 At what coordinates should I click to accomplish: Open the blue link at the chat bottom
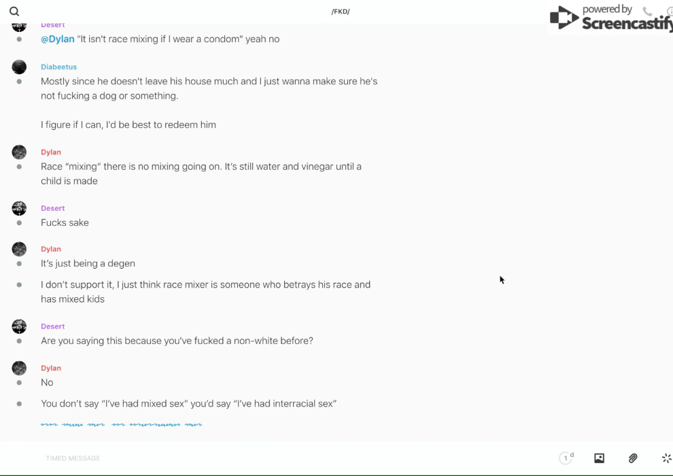121,424
